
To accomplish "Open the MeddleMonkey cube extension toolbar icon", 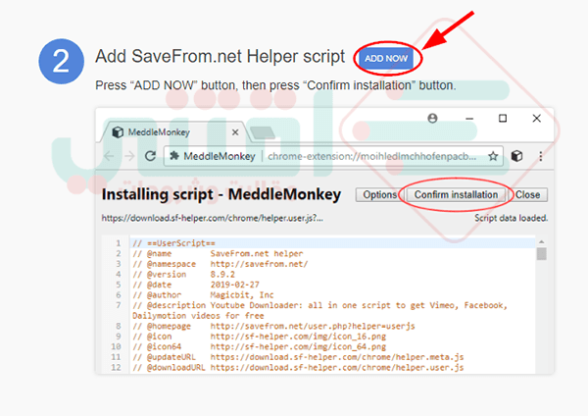I will click(516, 156).
